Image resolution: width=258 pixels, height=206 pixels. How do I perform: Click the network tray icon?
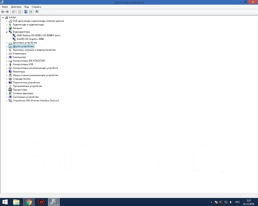click(226, 202)
